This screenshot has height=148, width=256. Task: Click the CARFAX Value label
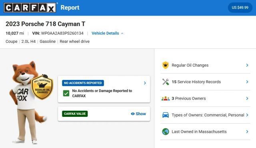pyautogui.click(x=75, y=114)
